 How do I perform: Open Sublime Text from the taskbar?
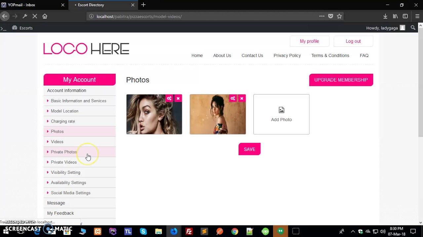pos(204,231)
